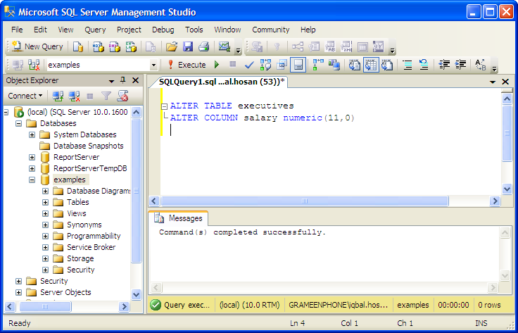The height and width of the screenshot is (333, 518).
Task: Click the New Query button
Action: click(37, 47)
